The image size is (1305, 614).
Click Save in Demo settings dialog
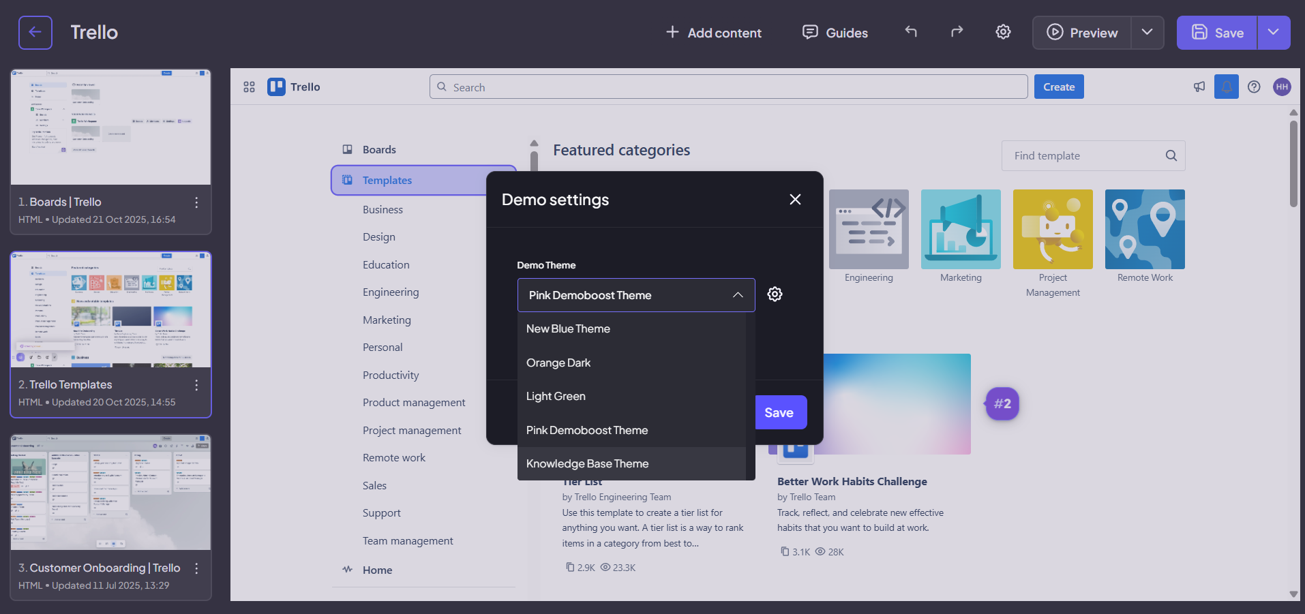(779, 412)
